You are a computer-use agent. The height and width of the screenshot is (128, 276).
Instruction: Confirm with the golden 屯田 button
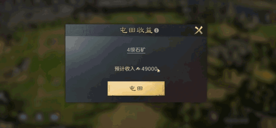[x=136, y=88]
